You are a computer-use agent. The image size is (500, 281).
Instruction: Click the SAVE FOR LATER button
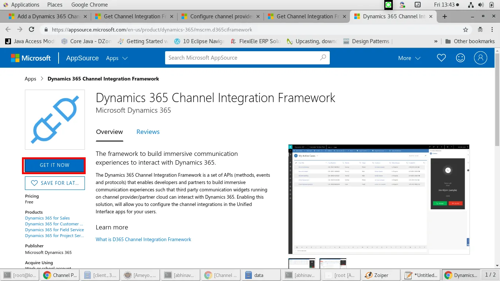coord(55,183)
